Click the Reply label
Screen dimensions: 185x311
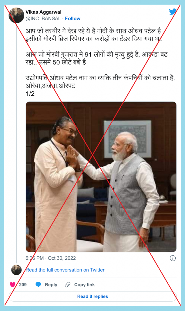pyautogui.click(x=51, y=285)
